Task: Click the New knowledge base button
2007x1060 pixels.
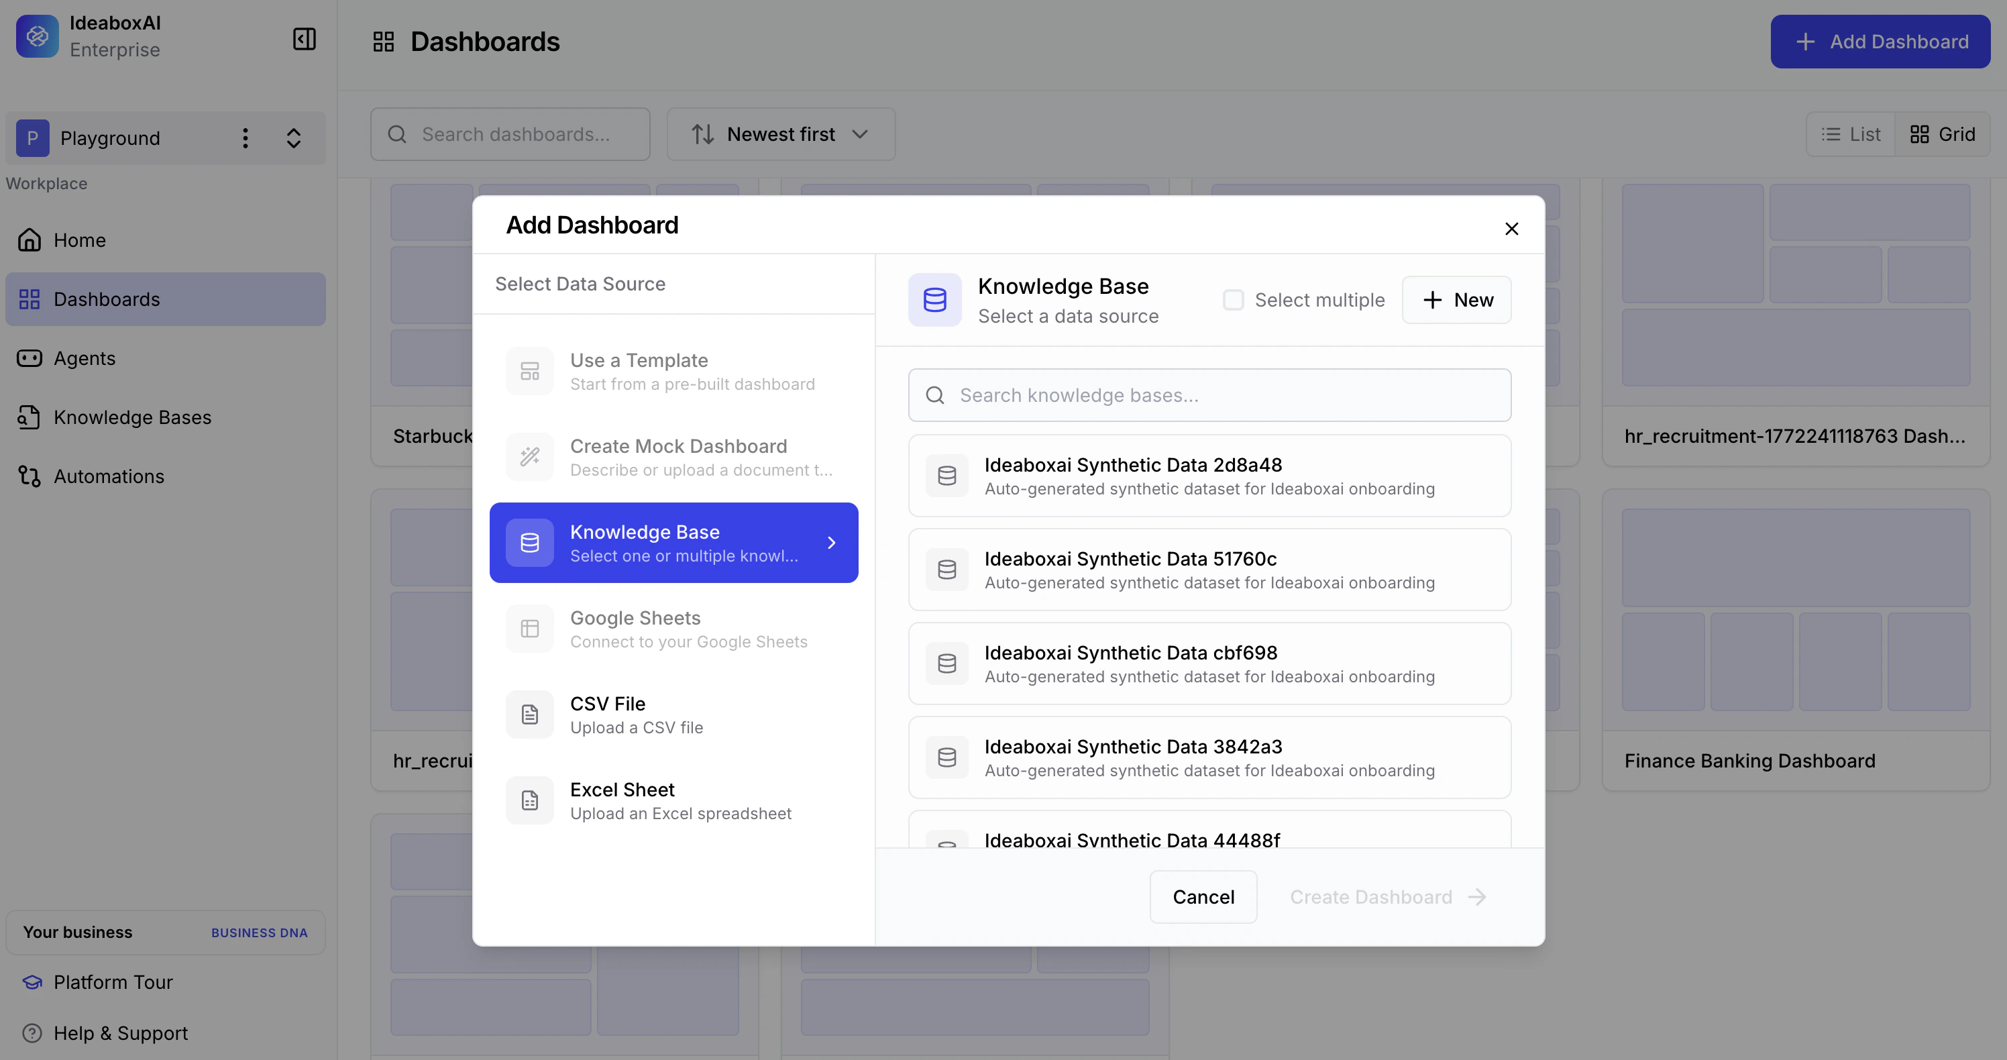Action: pos(1456,300)
